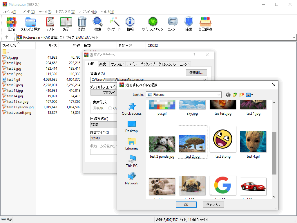This screenshot has width=297, height=223.
Task: Create new folder in file dialog
Action: [x=242, y=95]
